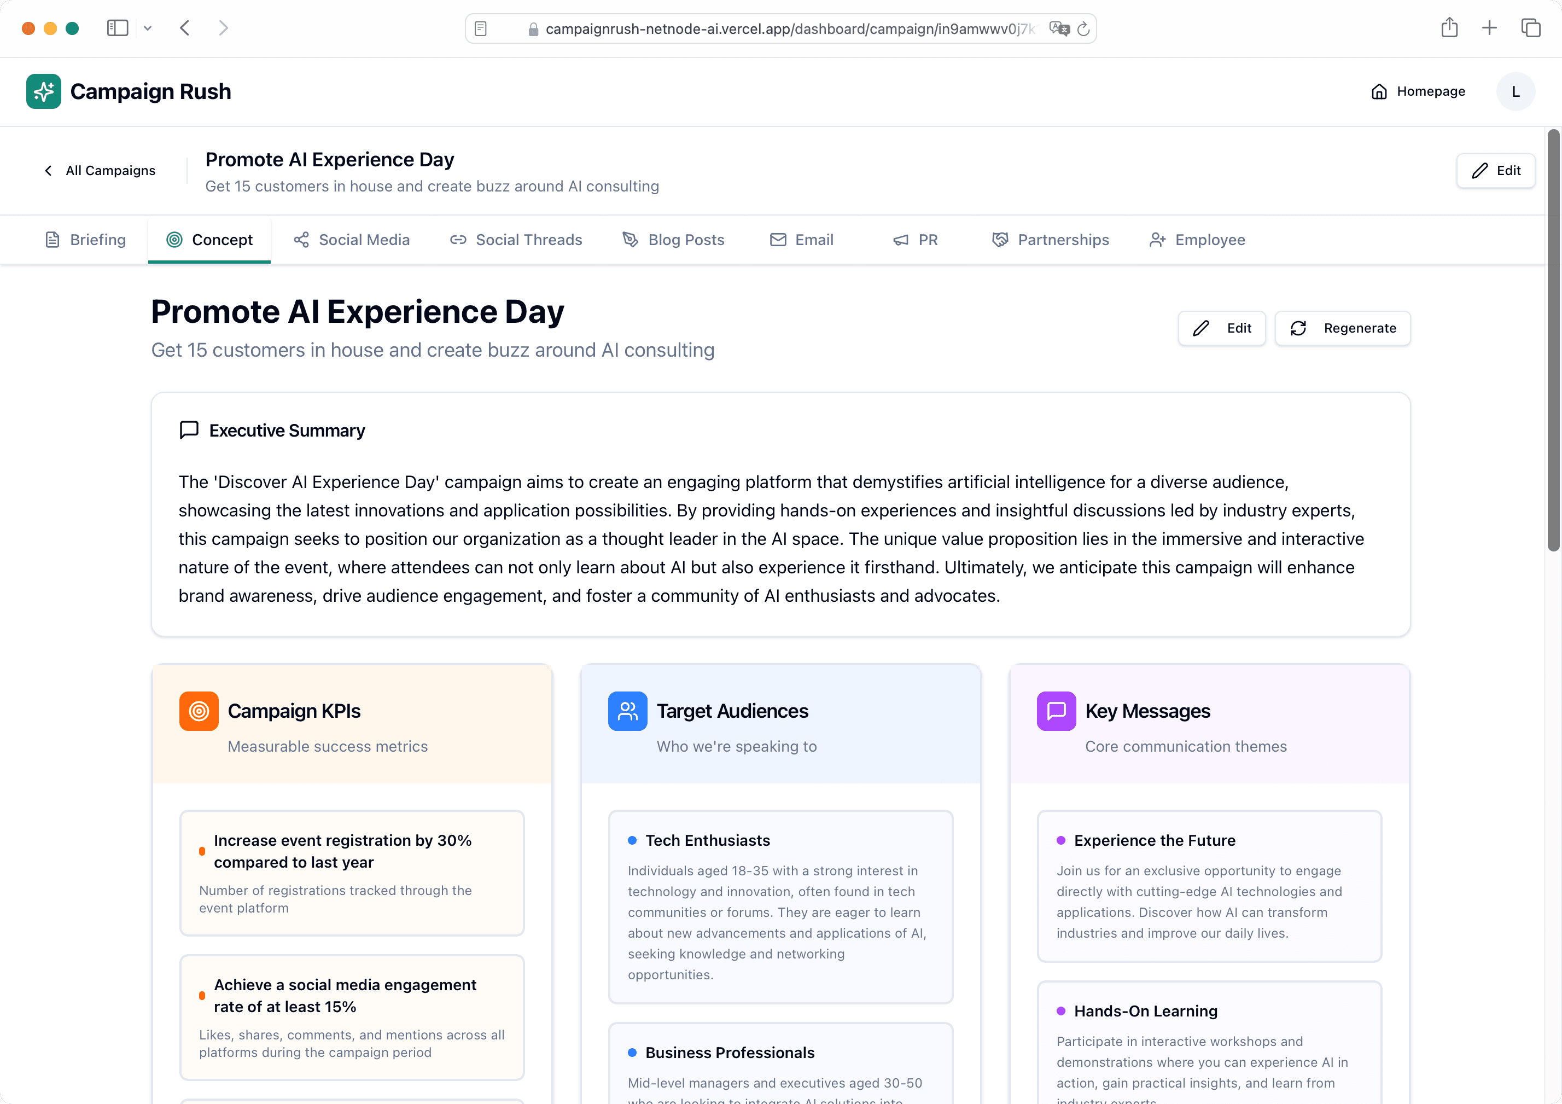1562x1104 pixels.
Task: Switch to the PR tab
Action: (x=915, y=240)
